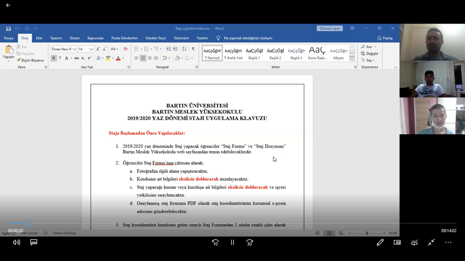Undo the last action in Word
The image size is (465, 261).
click(x=17, y=29)
